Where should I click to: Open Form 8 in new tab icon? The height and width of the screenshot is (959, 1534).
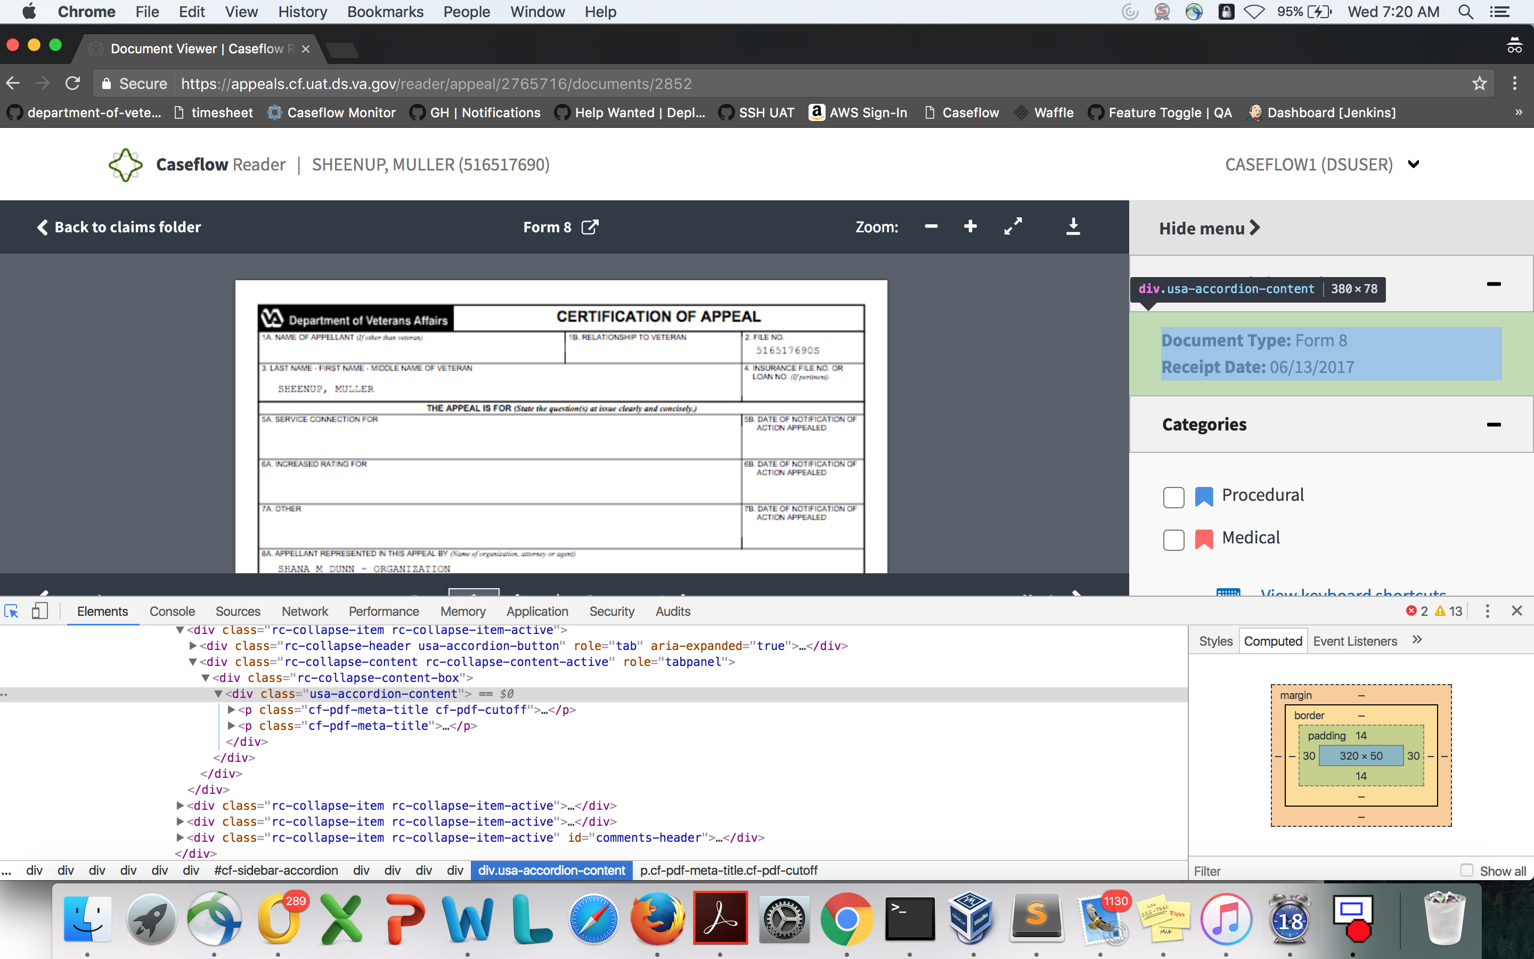click(x=590, y=227)
